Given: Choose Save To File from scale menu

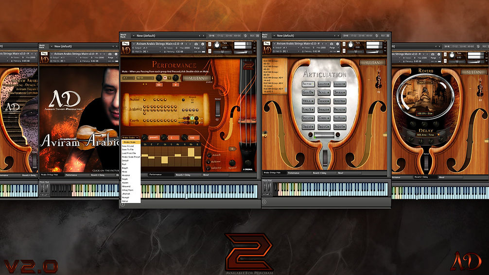Looking at the screenshot, I should (127, 150).
